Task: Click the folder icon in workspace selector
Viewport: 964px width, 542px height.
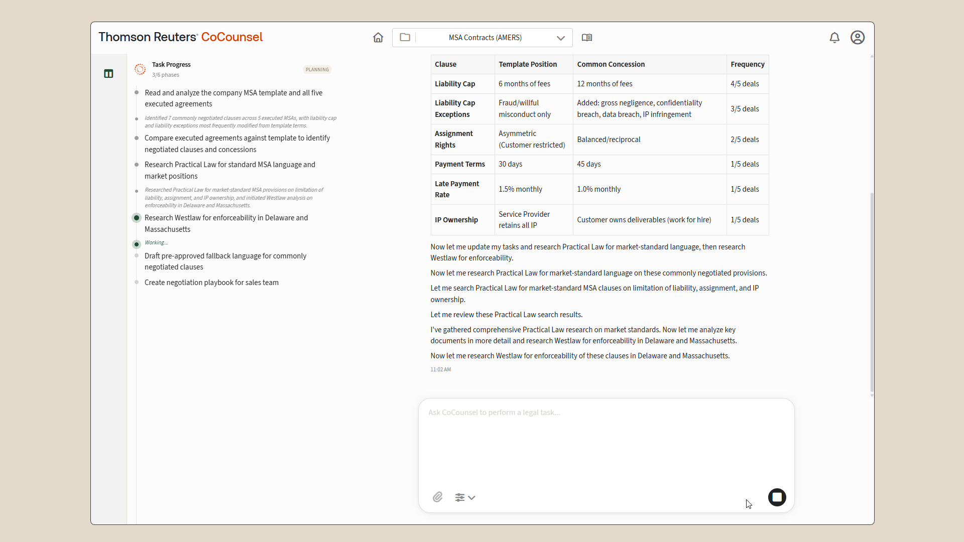Action: click(x=405, y=38)
